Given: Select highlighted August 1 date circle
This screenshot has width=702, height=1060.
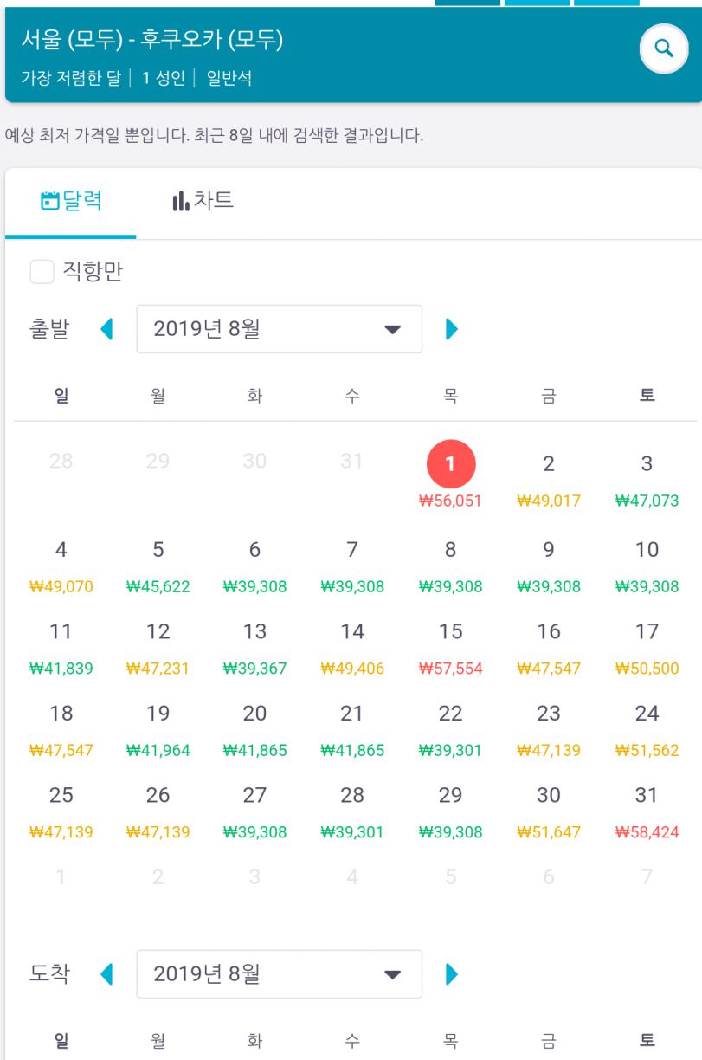Looking at the screenshot, I should pos(451,463).
